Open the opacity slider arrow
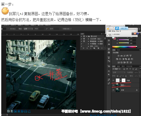Image resolution: width=141 pixels, height=116 pixels. [x=139, y=72]
